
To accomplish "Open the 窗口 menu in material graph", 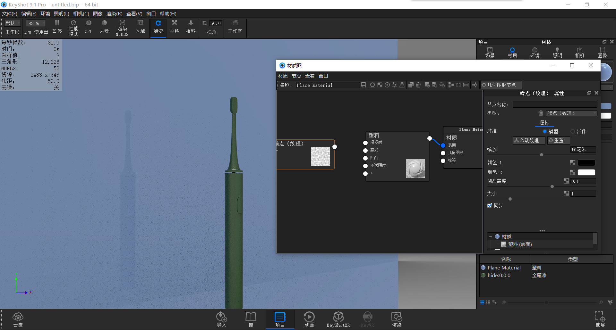I will [323, 76].
